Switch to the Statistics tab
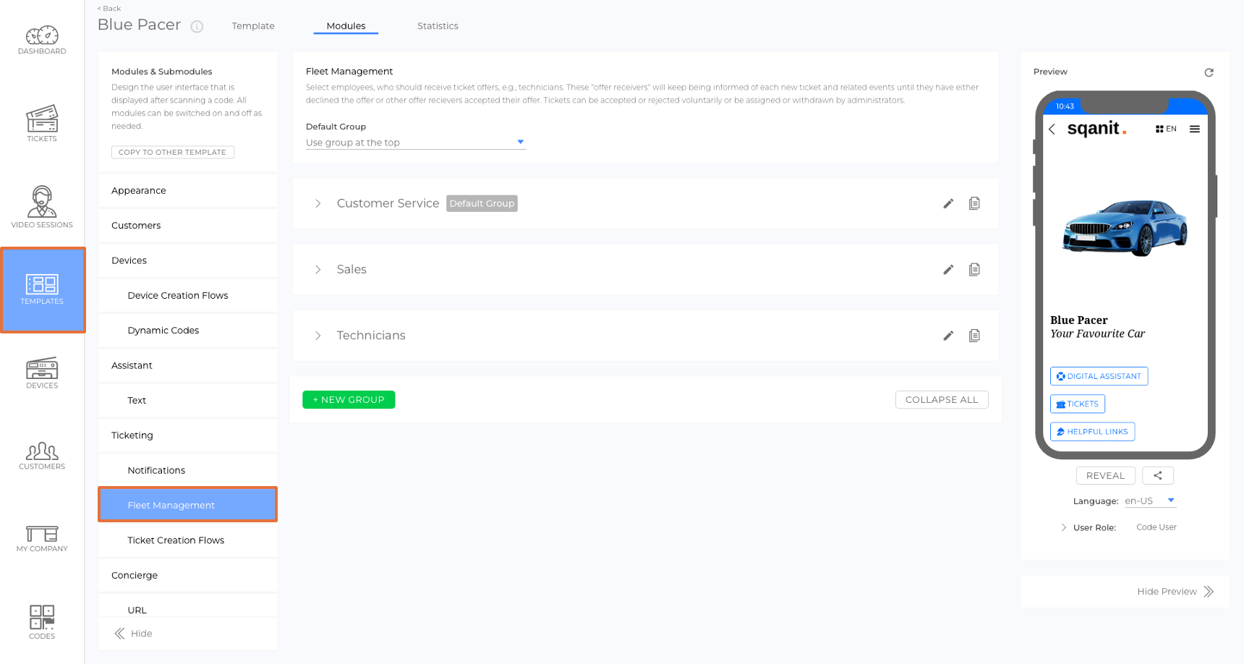The image size is (1244, 664). coord(438,26)
